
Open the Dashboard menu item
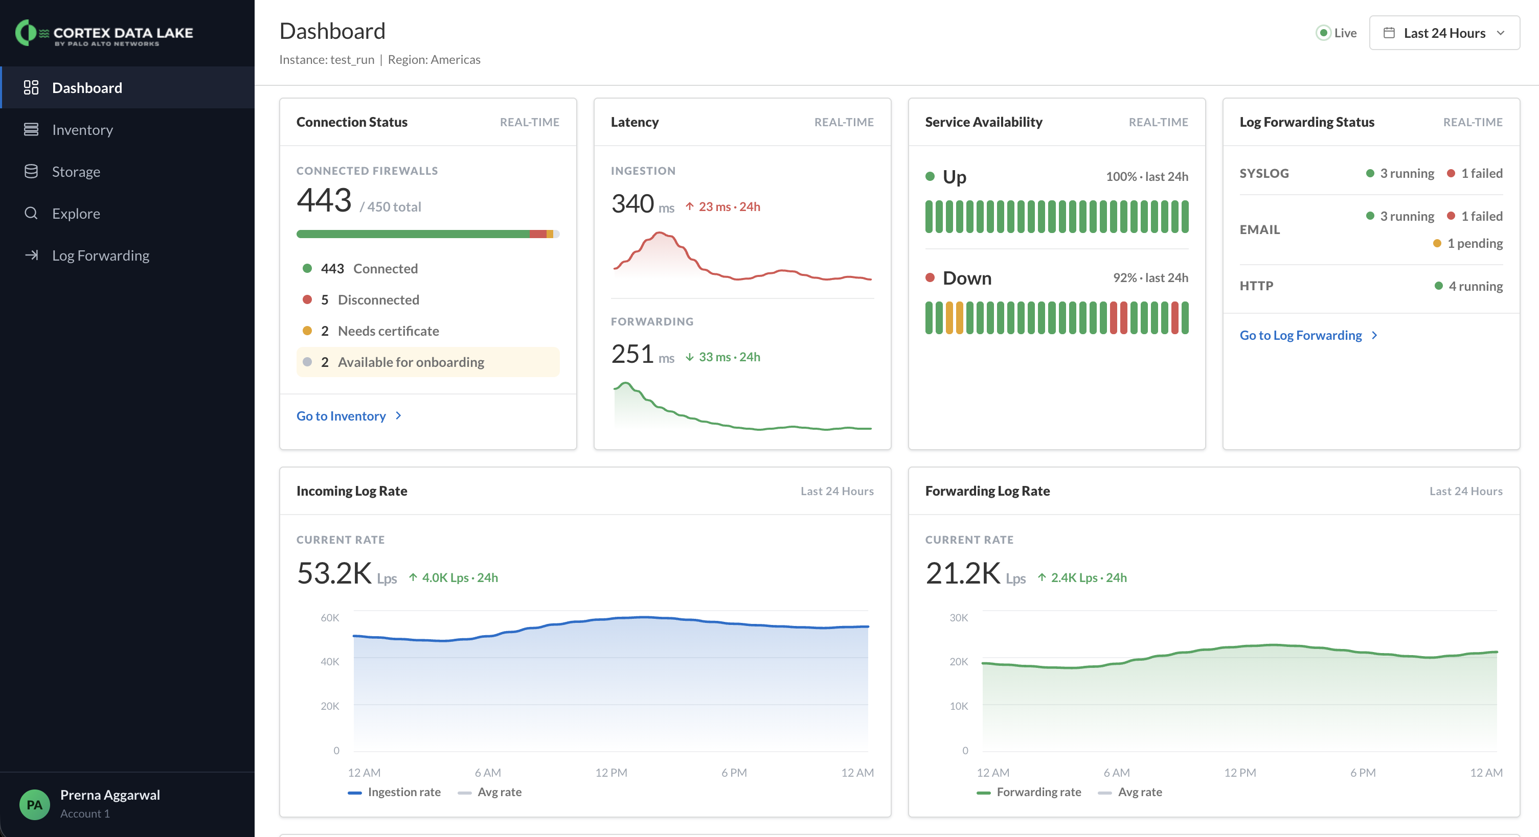coord(127,88)
